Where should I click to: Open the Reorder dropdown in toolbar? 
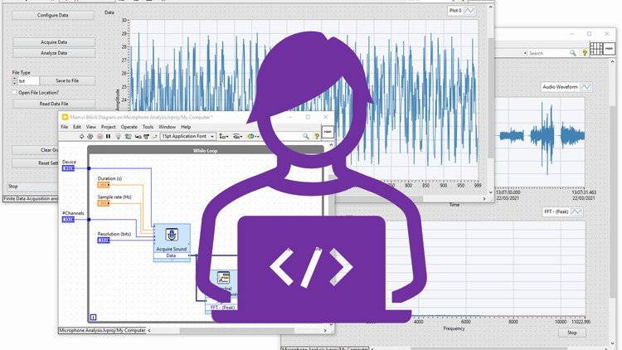pos(253,137)
